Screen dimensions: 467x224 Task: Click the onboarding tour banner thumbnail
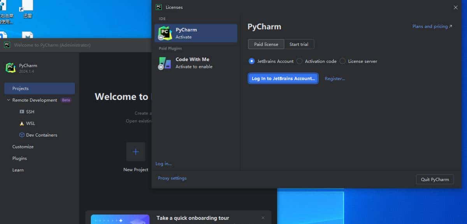[120, 219]
